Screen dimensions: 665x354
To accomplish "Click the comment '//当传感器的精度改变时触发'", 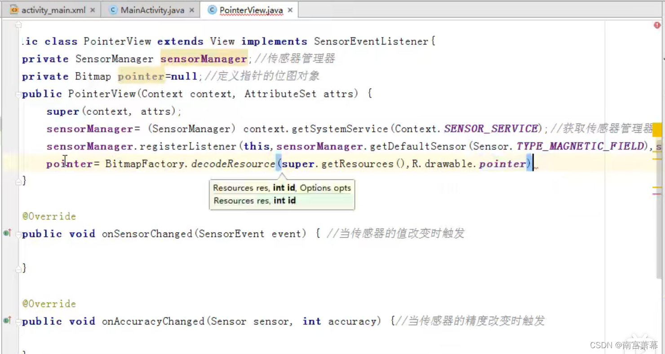I will coord(471,321).
